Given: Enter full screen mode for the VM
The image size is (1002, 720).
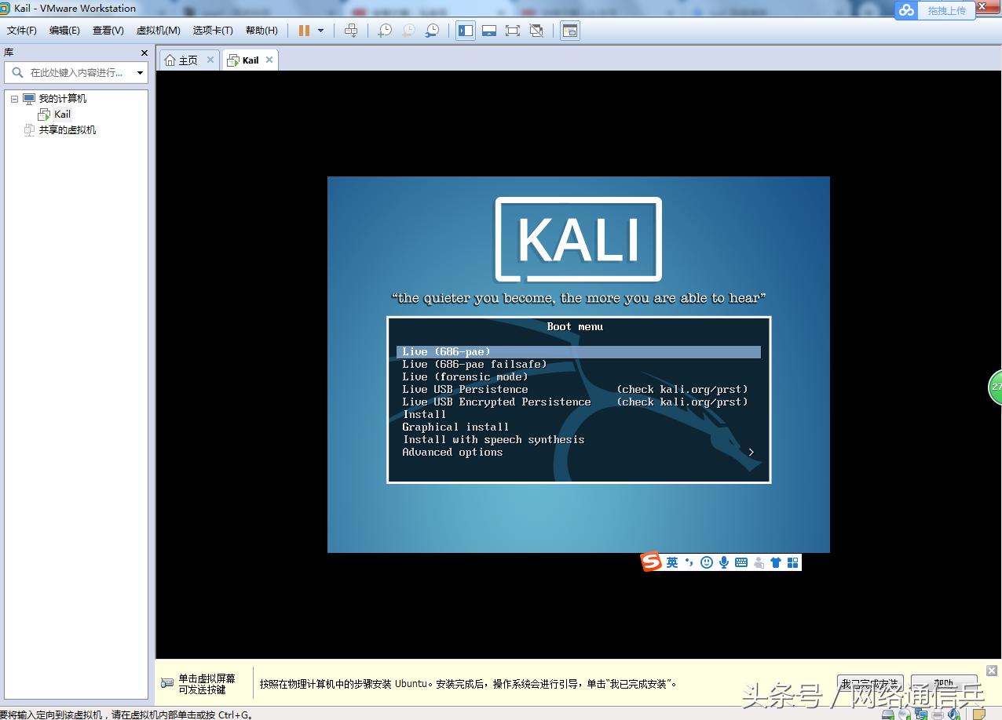Looking at the screenshot, I should point(514,30).
